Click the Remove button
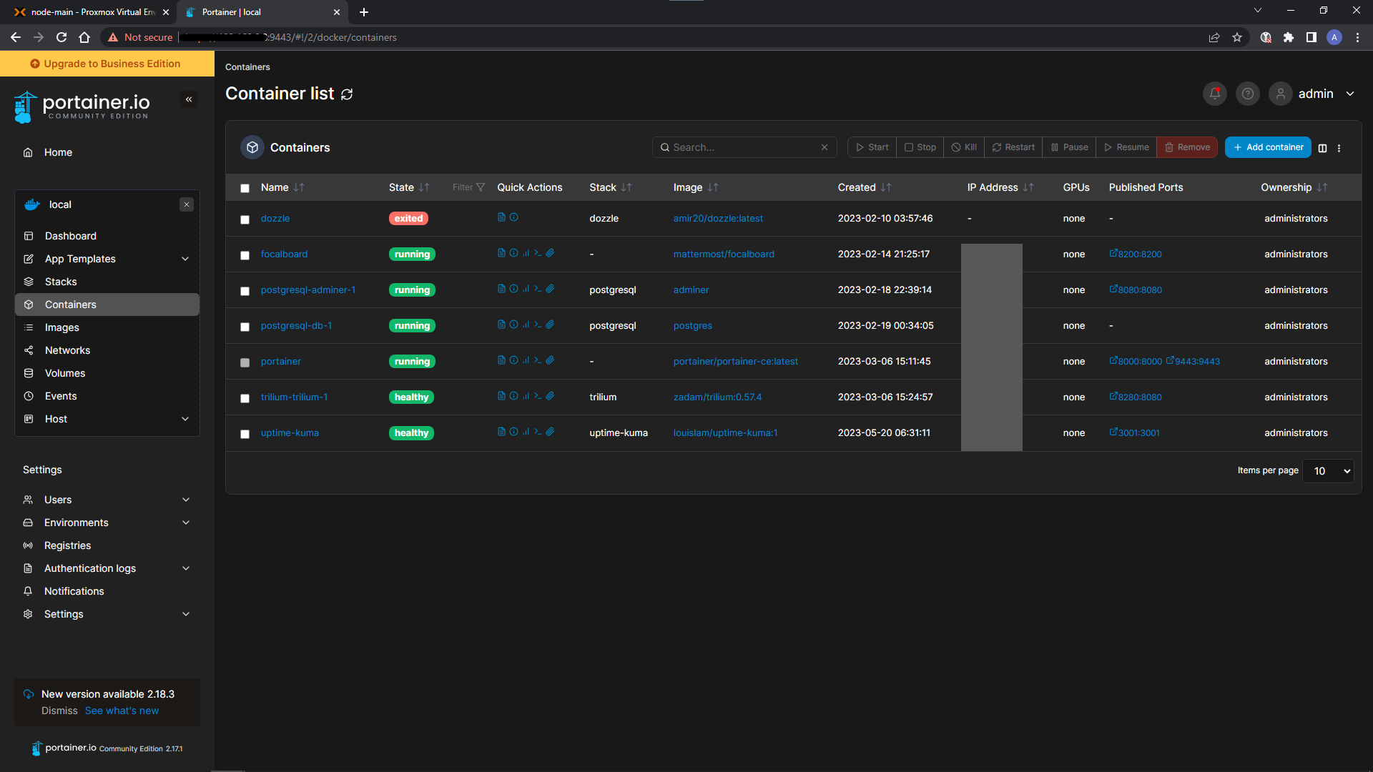The image size is (1373, 772). point(1187,147)
